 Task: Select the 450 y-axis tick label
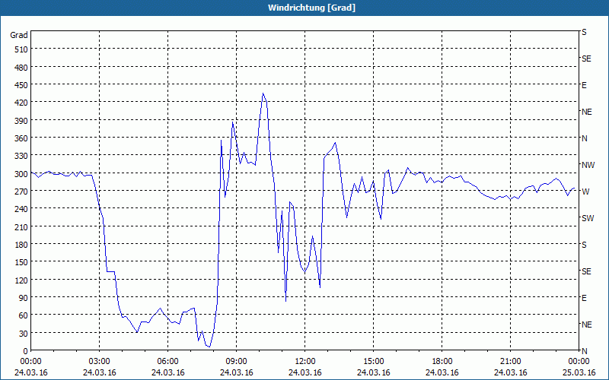click(x=19, y=85)
